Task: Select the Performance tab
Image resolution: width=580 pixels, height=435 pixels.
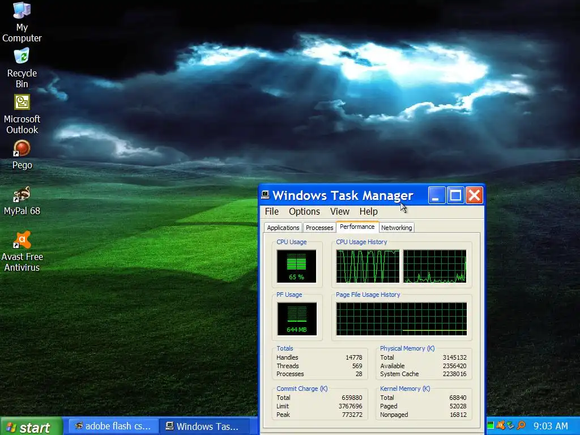Action: click(x=357, y=227)
